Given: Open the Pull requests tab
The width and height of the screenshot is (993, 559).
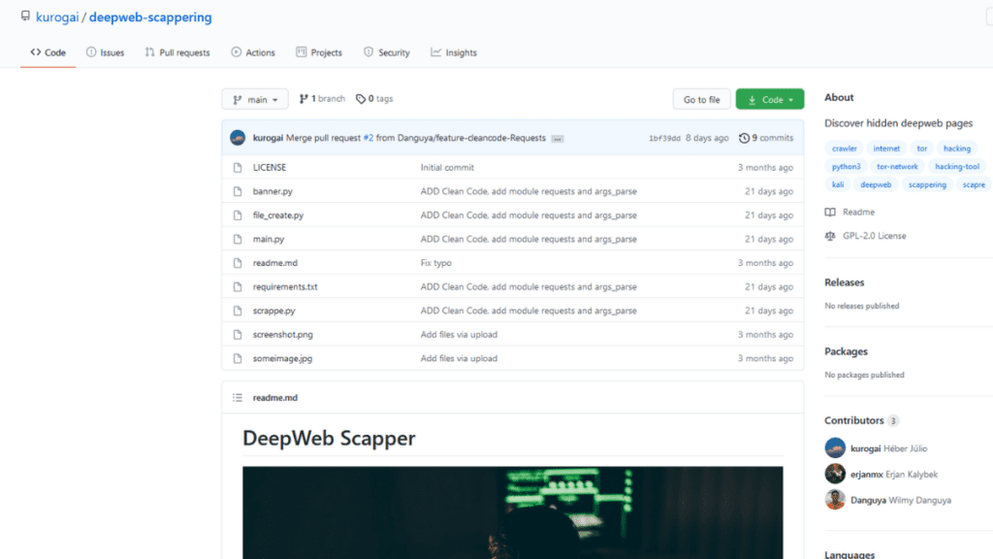Looking at the screenshot, I should click(177, 52).
